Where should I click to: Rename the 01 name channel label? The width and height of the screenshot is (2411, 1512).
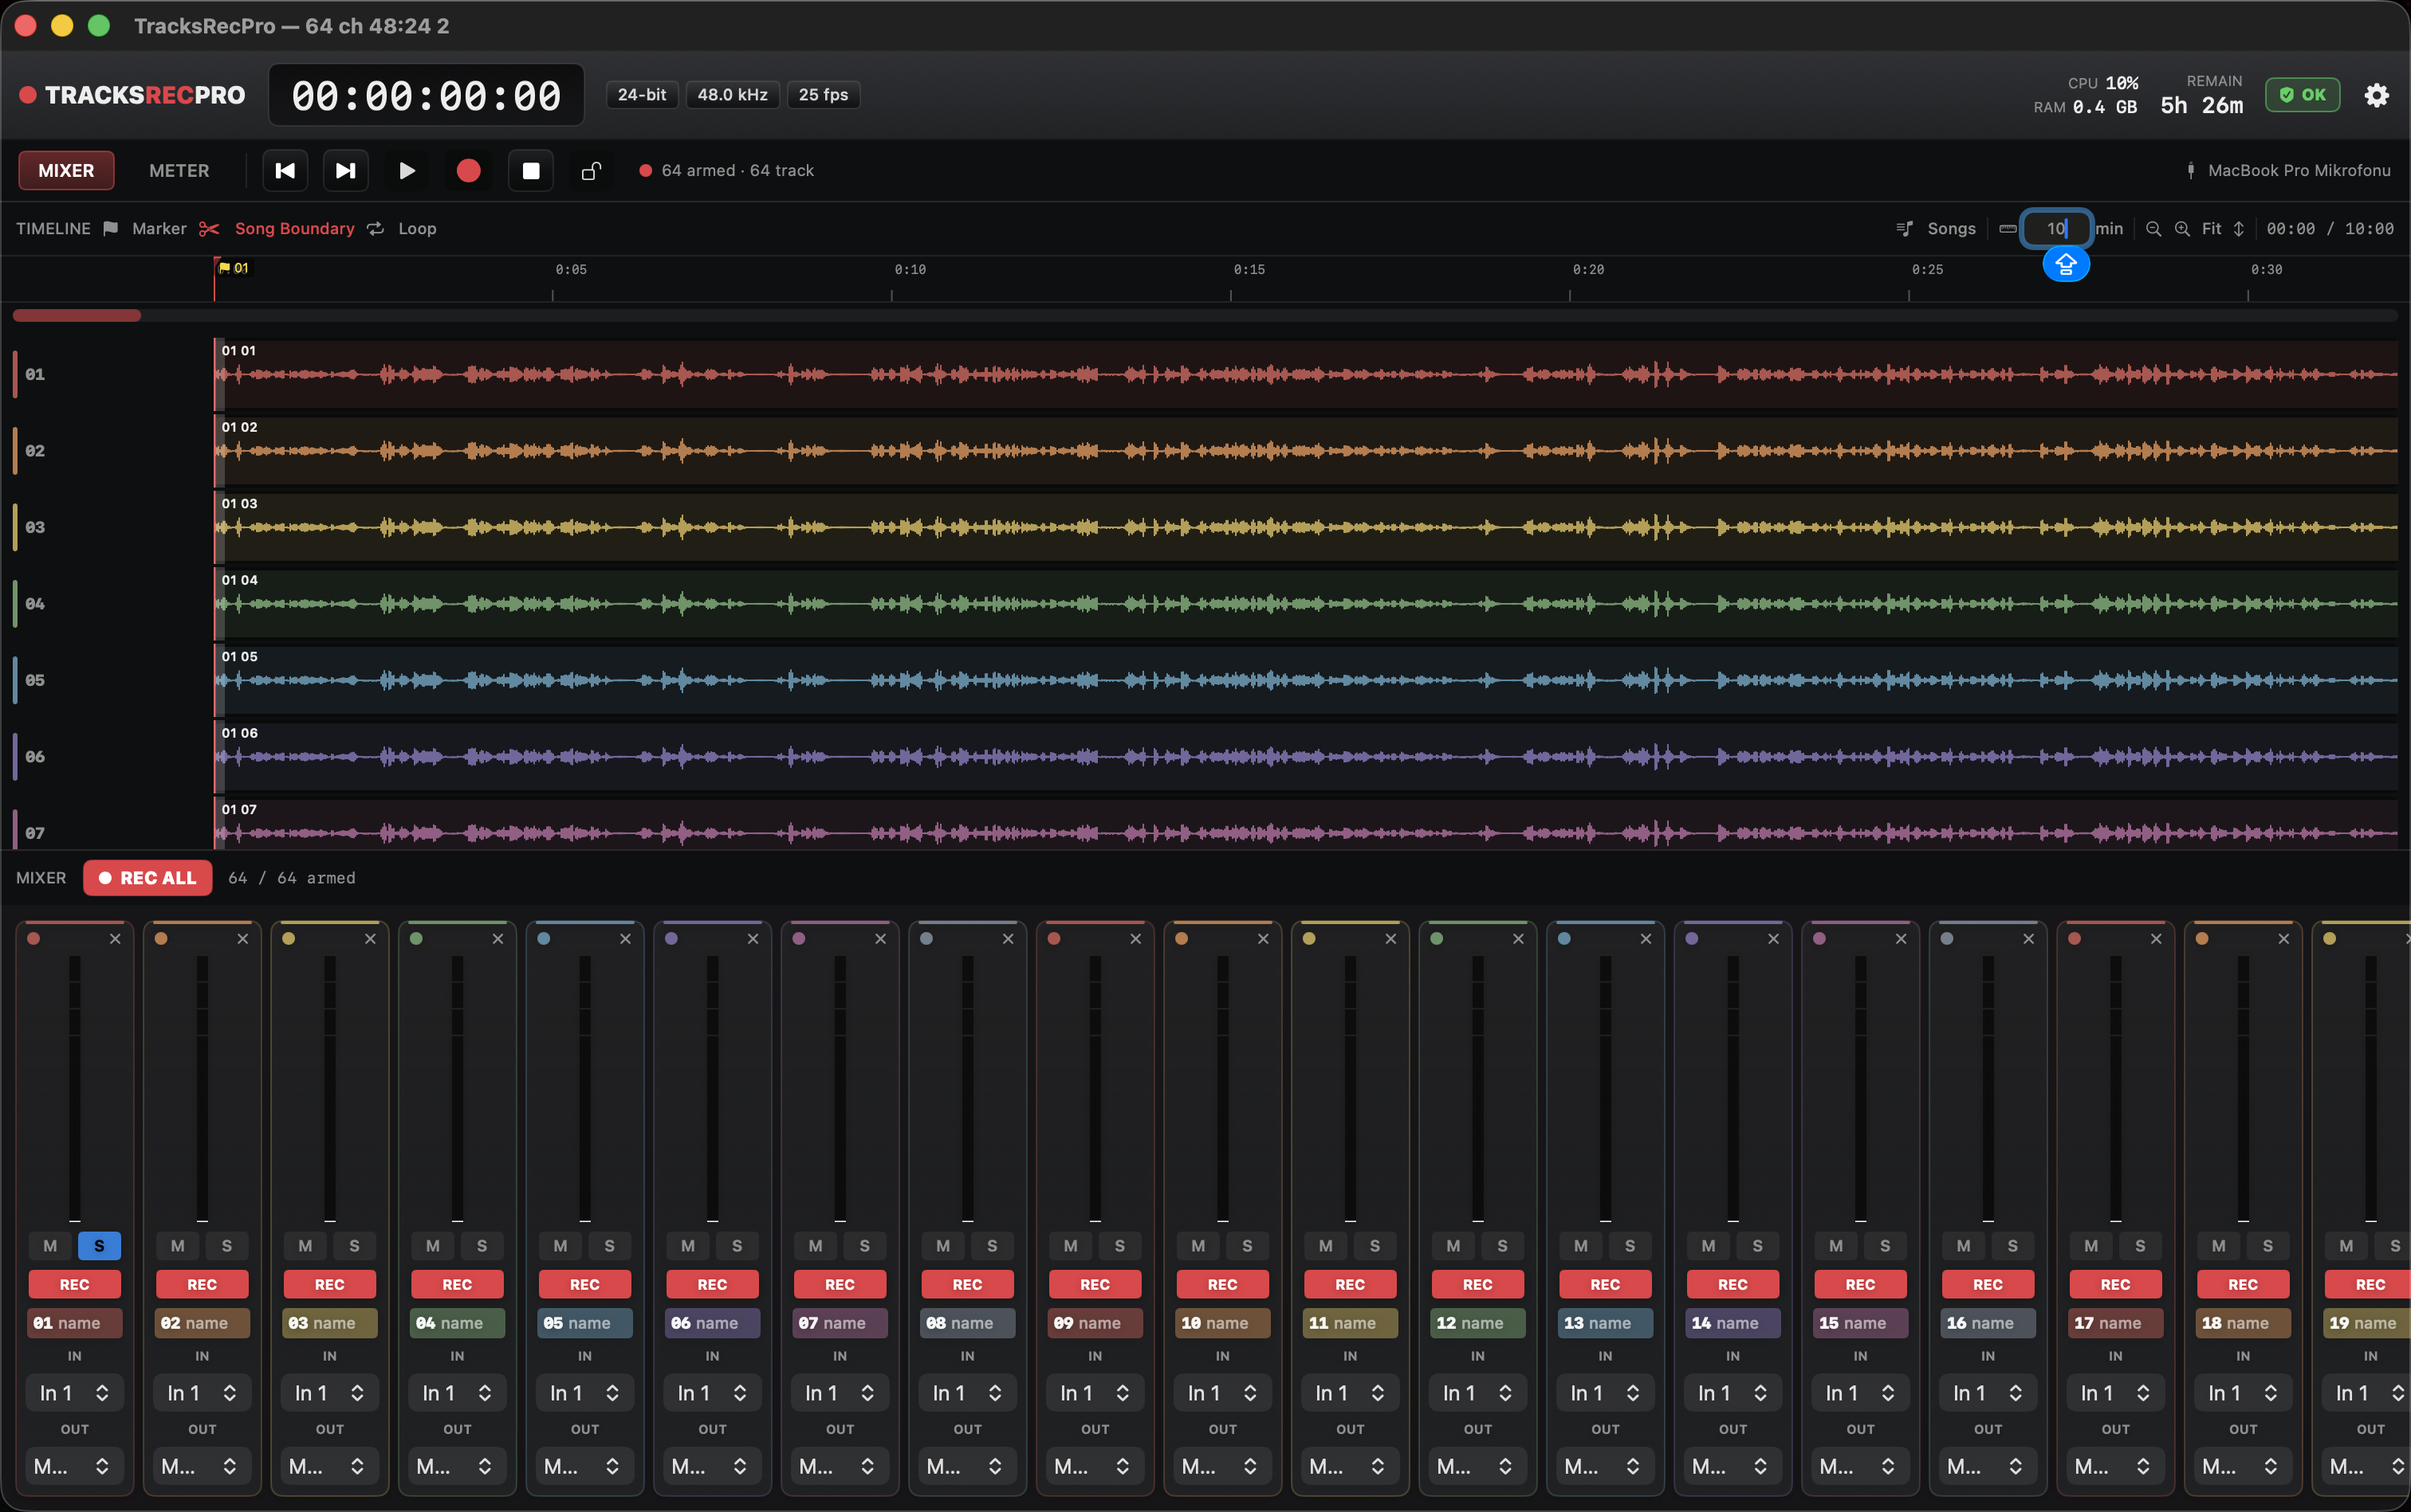(x=75, y=1324)
